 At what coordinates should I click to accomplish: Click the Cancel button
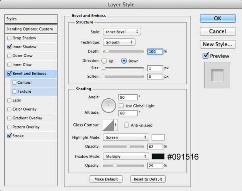point(218,31)
